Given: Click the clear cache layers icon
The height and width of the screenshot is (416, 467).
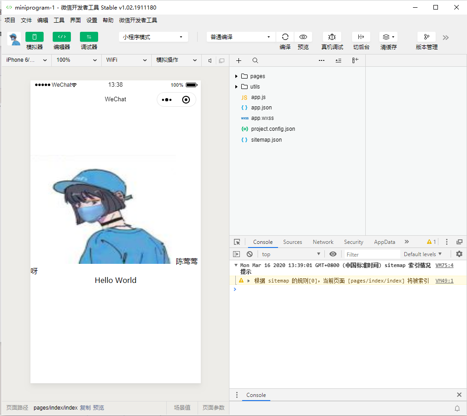Looking at the screenshot, I should (x=387, y=37).
